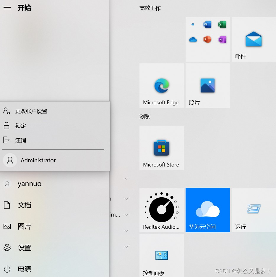This screenshot has height=277, width=276.
Task: Open Outlook small icon in Office folder
Action: [x=193, y=24]
